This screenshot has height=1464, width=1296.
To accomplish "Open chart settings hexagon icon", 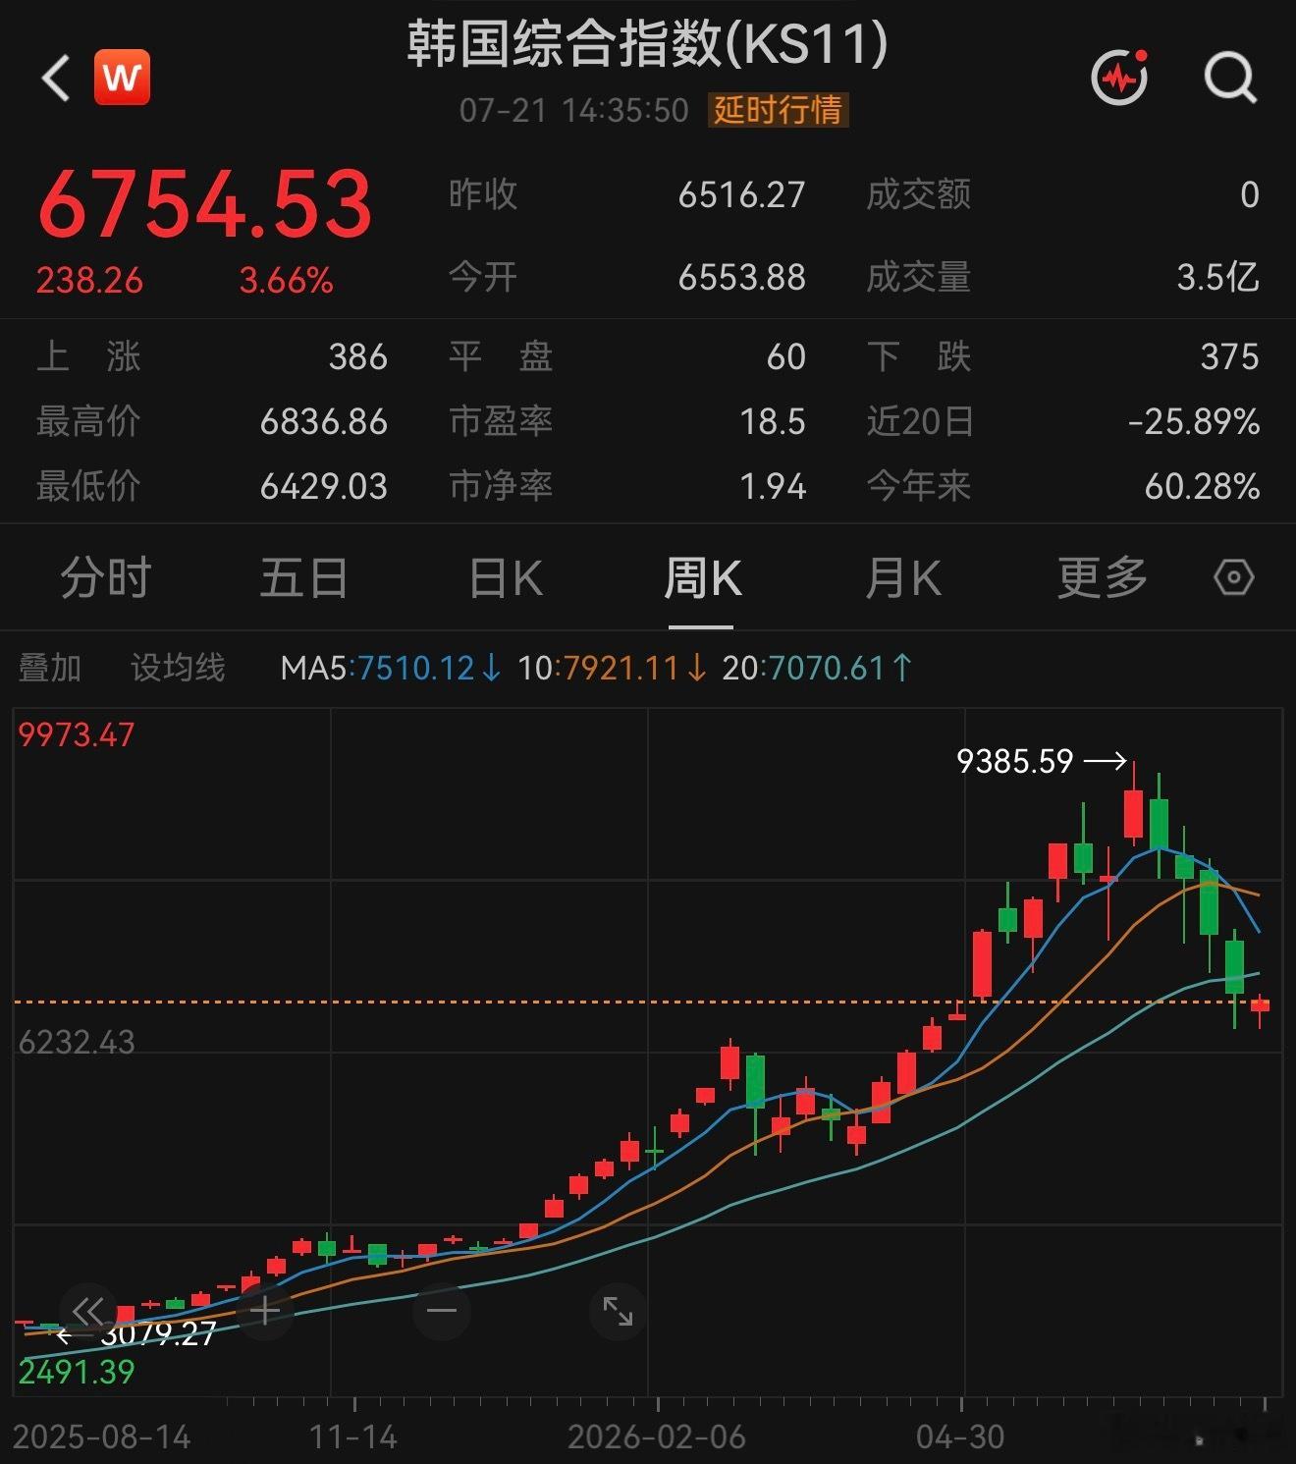I will tap(1233, 577).
